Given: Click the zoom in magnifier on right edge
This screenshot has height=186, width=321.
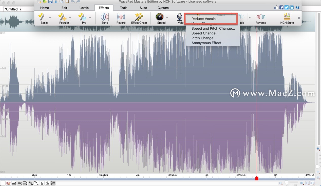Looking at the screenshot, I should pyautogui.click(x=318, y=149).
